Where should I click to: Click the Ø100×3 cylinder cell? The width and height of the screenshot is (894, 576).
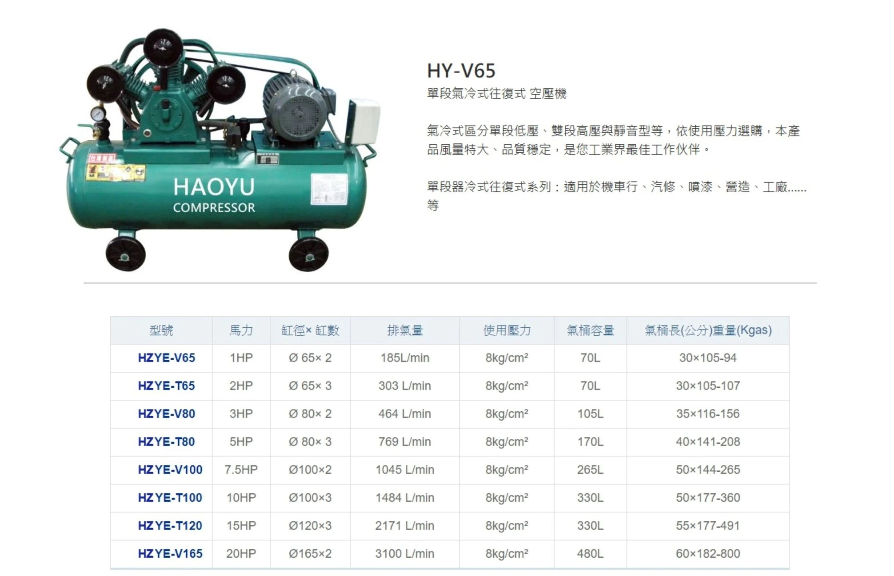[310, 498]
